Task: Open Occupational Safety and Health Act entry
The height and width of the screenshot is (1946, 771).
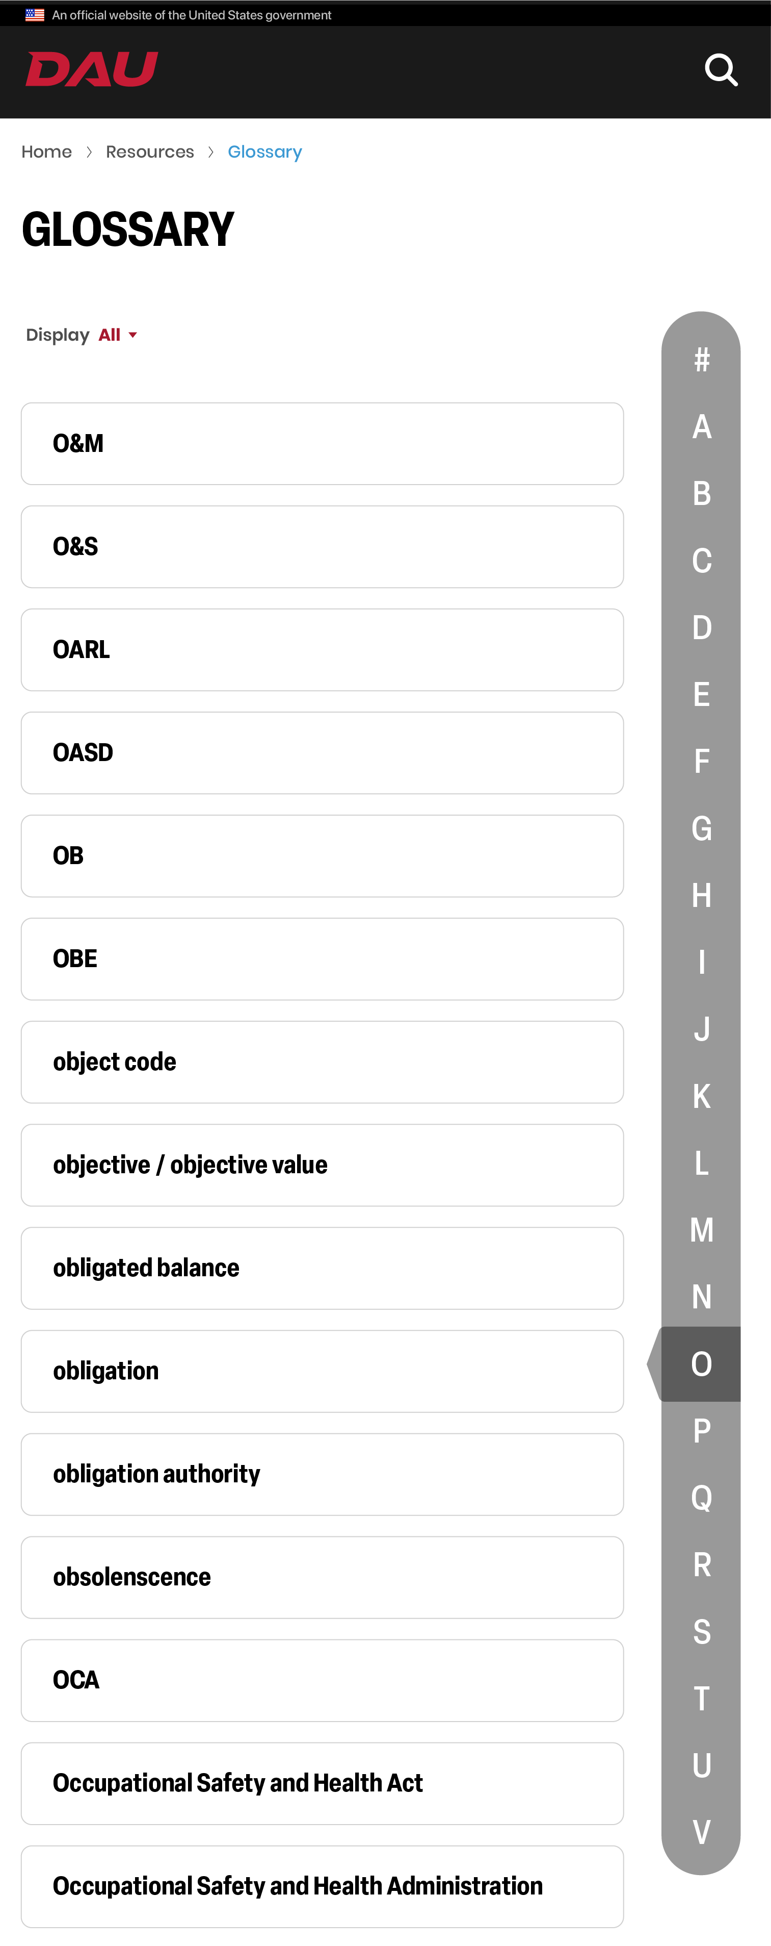Action: click(322, 1784)
